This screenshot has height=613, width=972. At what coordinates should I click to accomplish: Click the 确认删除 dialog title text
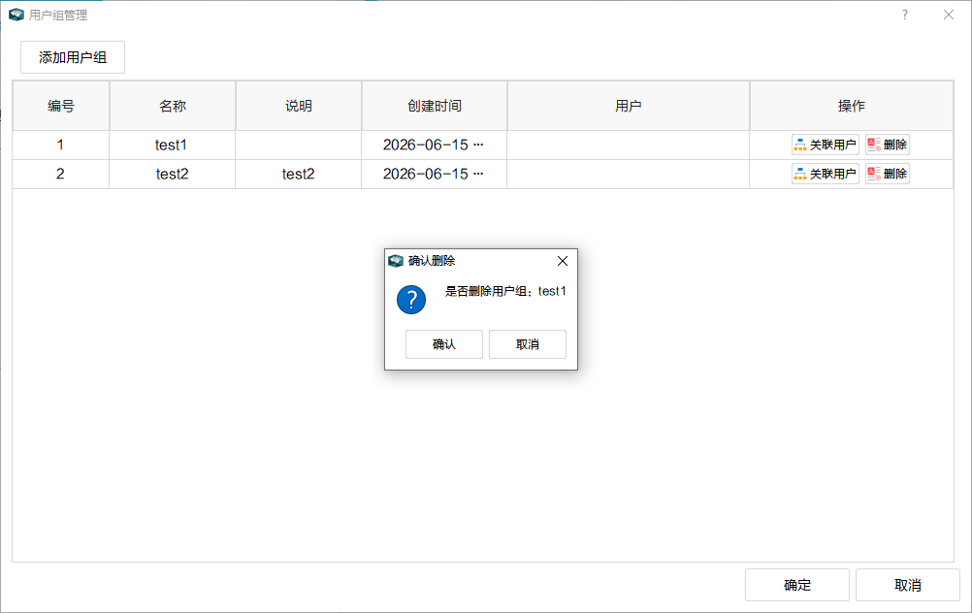pos(432,261)
